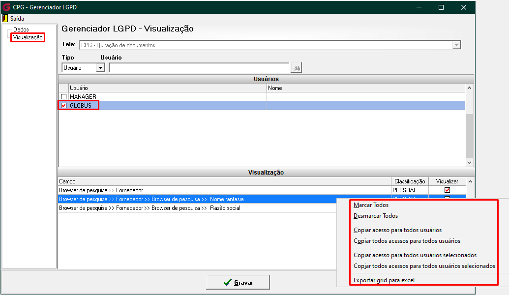Select Copiar todos acessos para todos usuários

pyautogui.click(x=407, y=241)
